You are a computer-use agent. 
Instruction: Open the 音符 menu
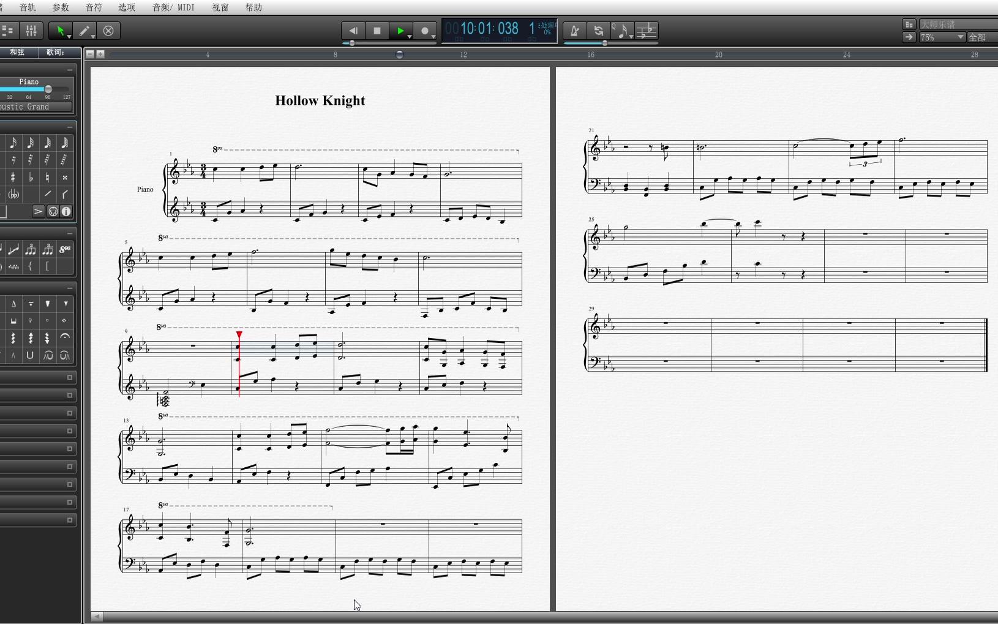(x=94, y=7)
